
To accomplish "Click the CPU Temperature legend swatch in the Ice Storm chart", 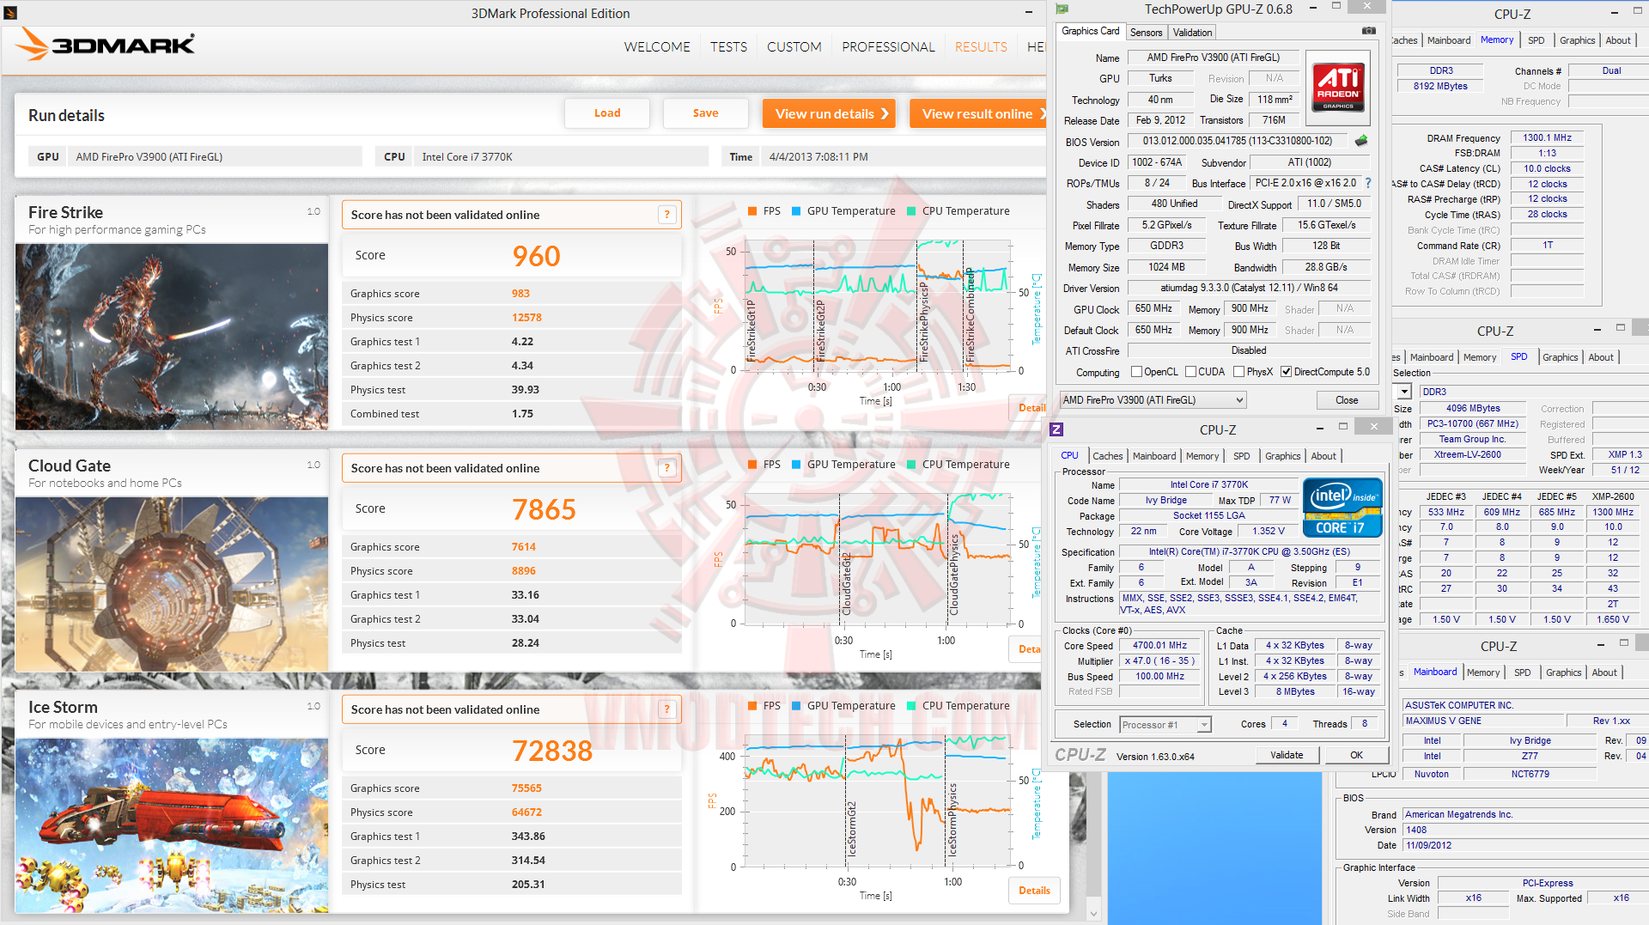I will (x=910, y=706).
